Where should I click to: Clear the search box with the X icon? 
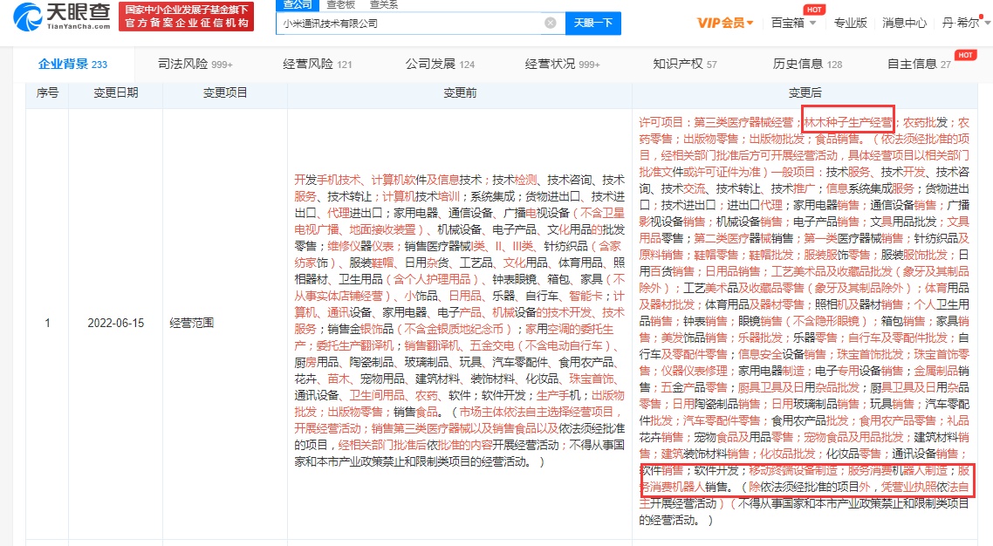pyautogui.click(x=551, y=23)
